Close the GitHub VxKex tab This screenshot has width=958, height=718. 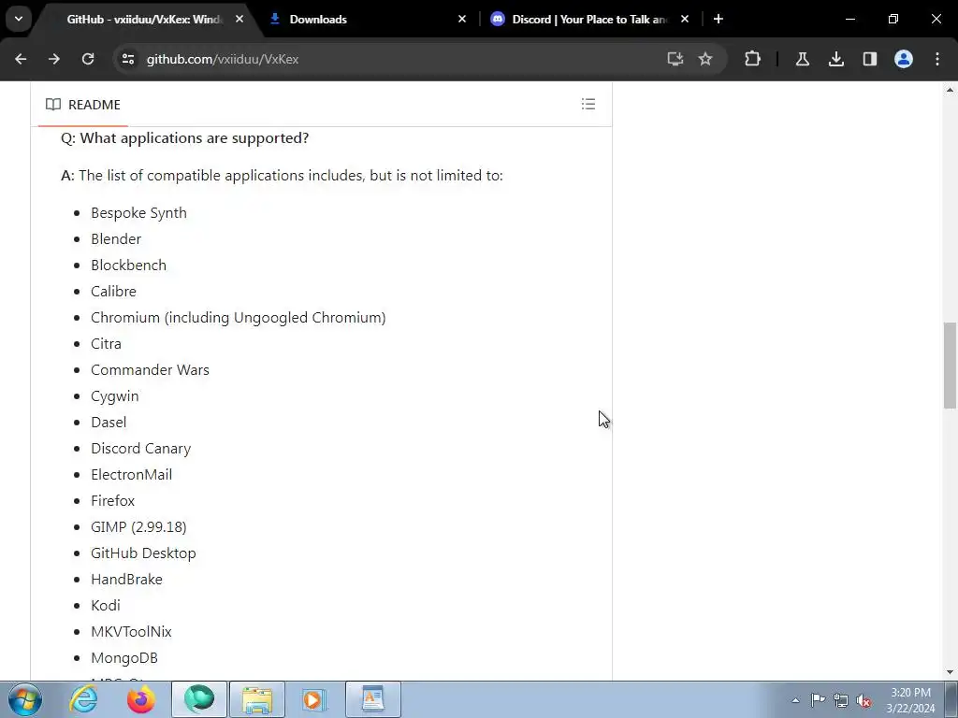coord(239,20)
